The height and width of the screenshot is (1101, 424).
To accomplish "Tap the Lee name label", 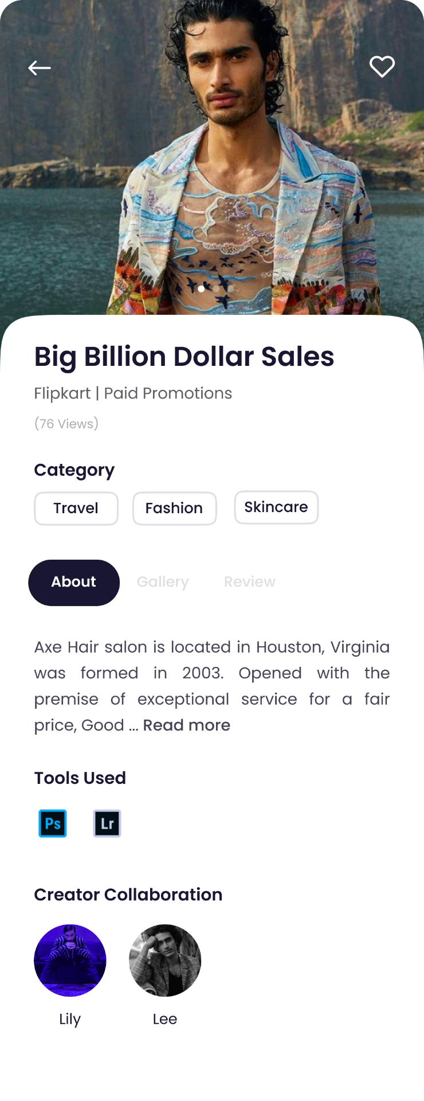I will point(165,1019).
